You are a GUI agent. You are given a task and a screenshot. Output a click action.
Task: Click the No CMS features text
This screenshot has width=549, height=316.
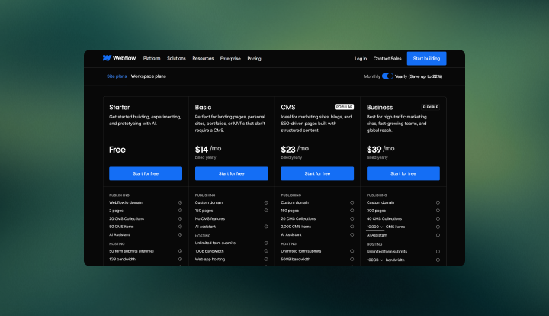click(x=210, y=218)
